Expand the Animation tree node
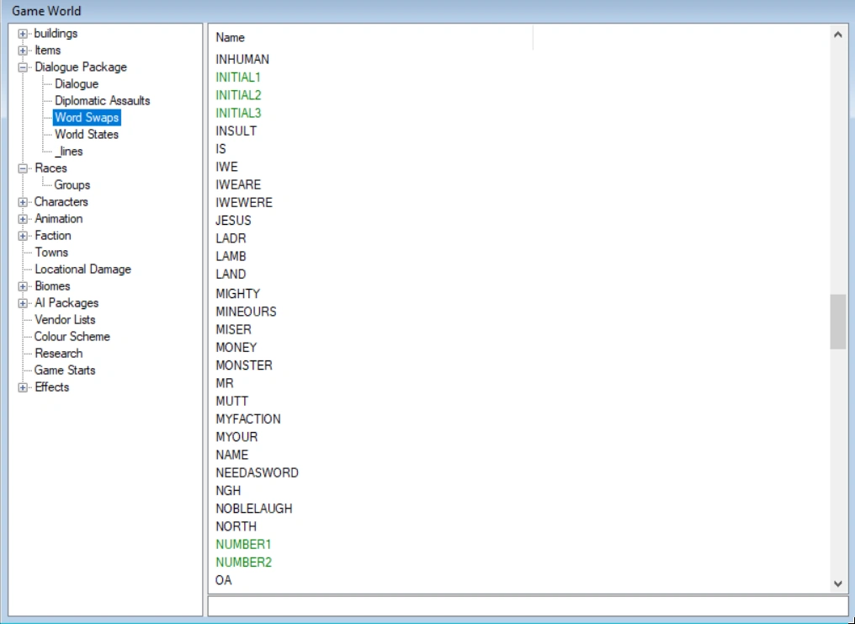The height and width of the screenshot is (624, 855). coord(23,219)
